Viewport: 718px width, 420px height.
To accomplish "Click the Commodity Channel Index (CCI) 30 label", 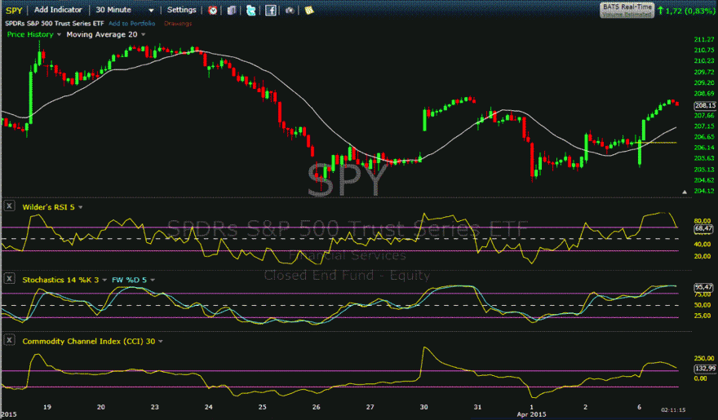I will pyautogui.click(x=89, y=342).
